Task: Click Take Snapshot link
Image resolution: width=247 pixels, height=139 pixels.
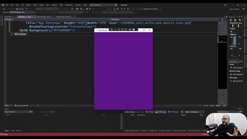Action: (238, 74)
